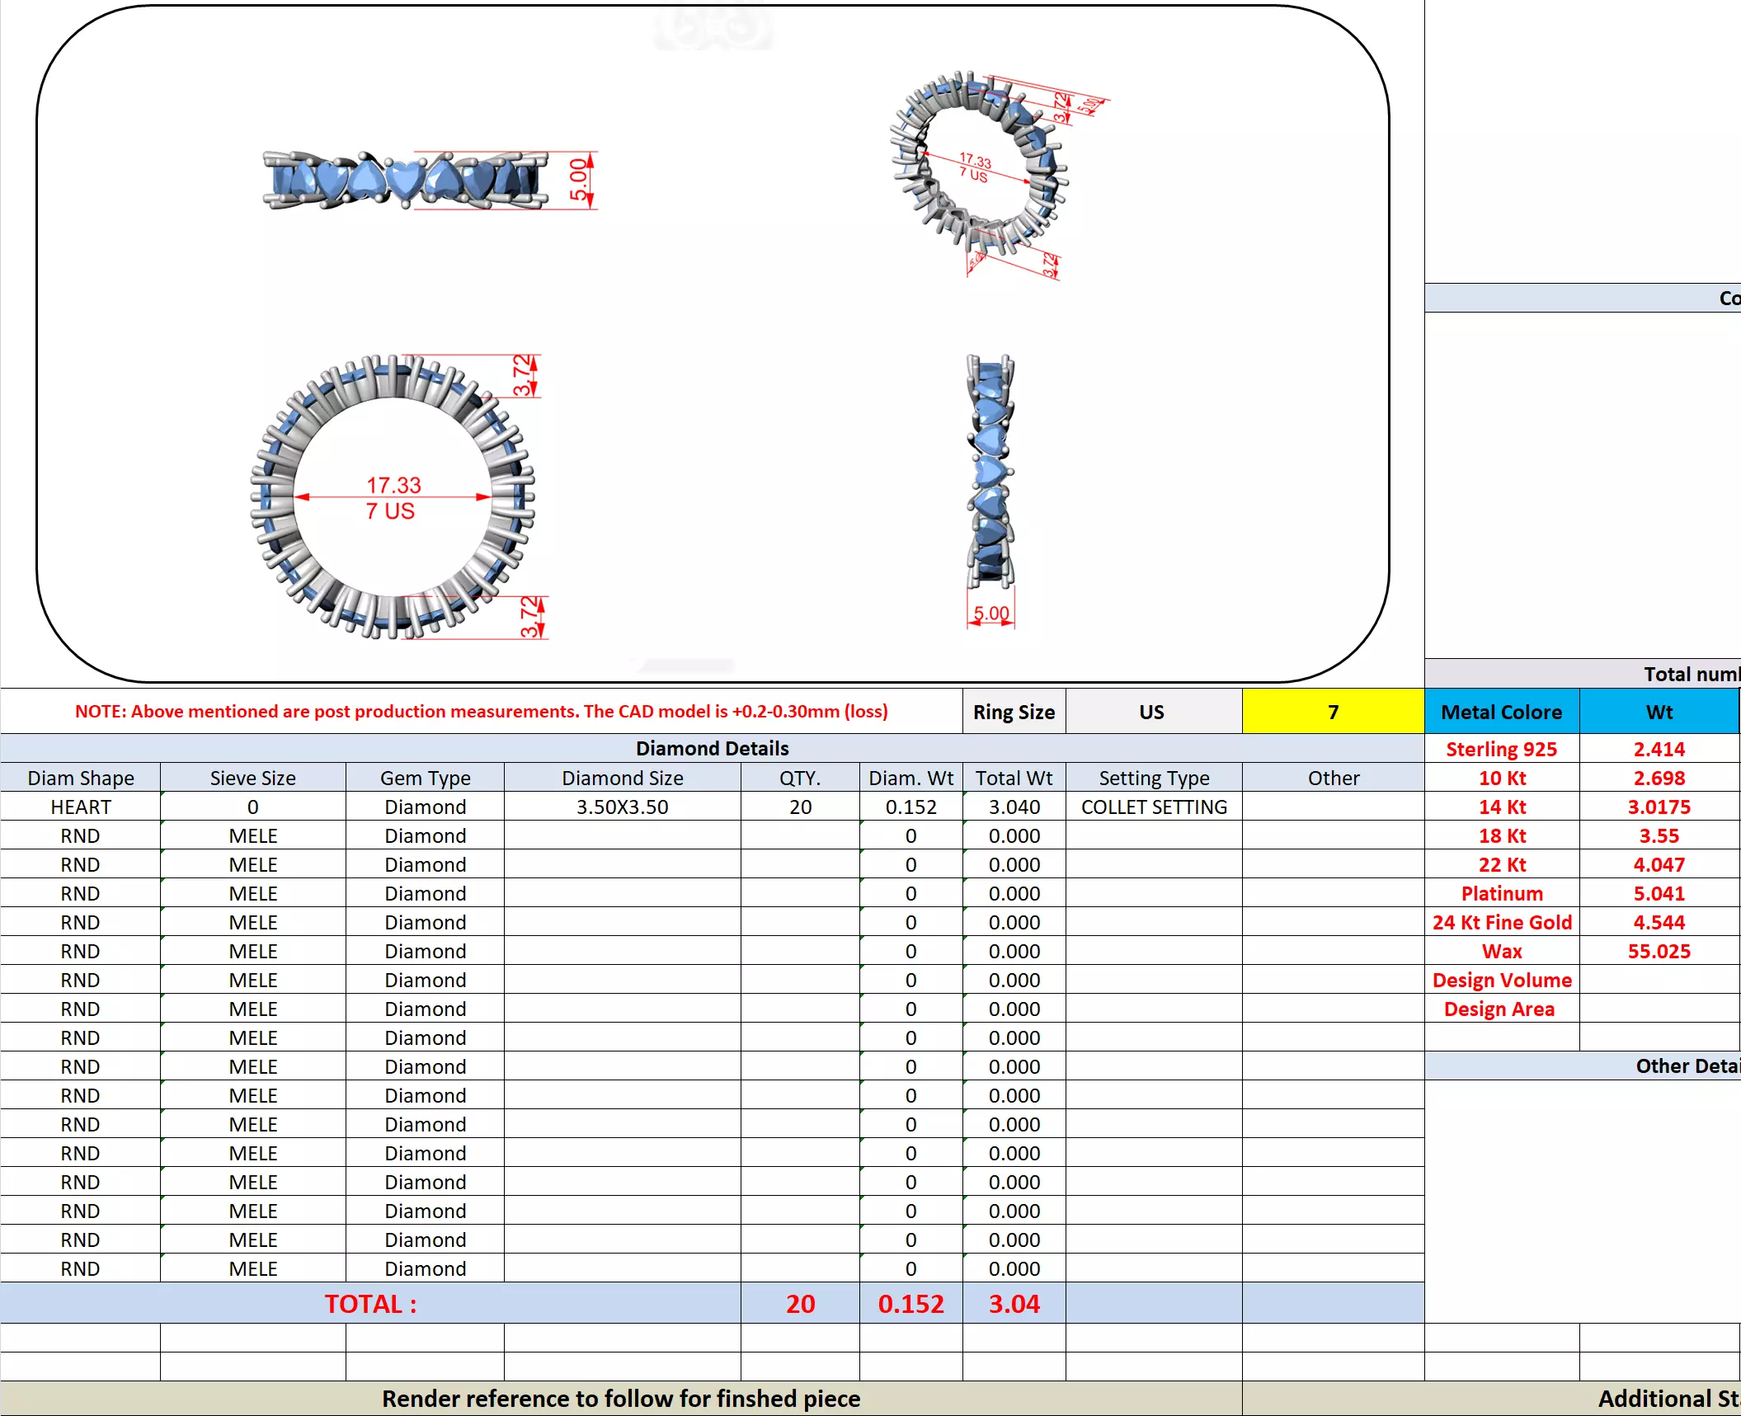Select the HEART diamond shape cell
The width and height of the screenshot is (1741, 1416).
point(80,807)
